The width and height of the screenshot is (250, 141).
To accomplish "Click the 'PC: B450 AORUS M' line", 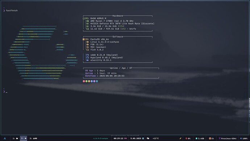I will [x=95, y=19].
